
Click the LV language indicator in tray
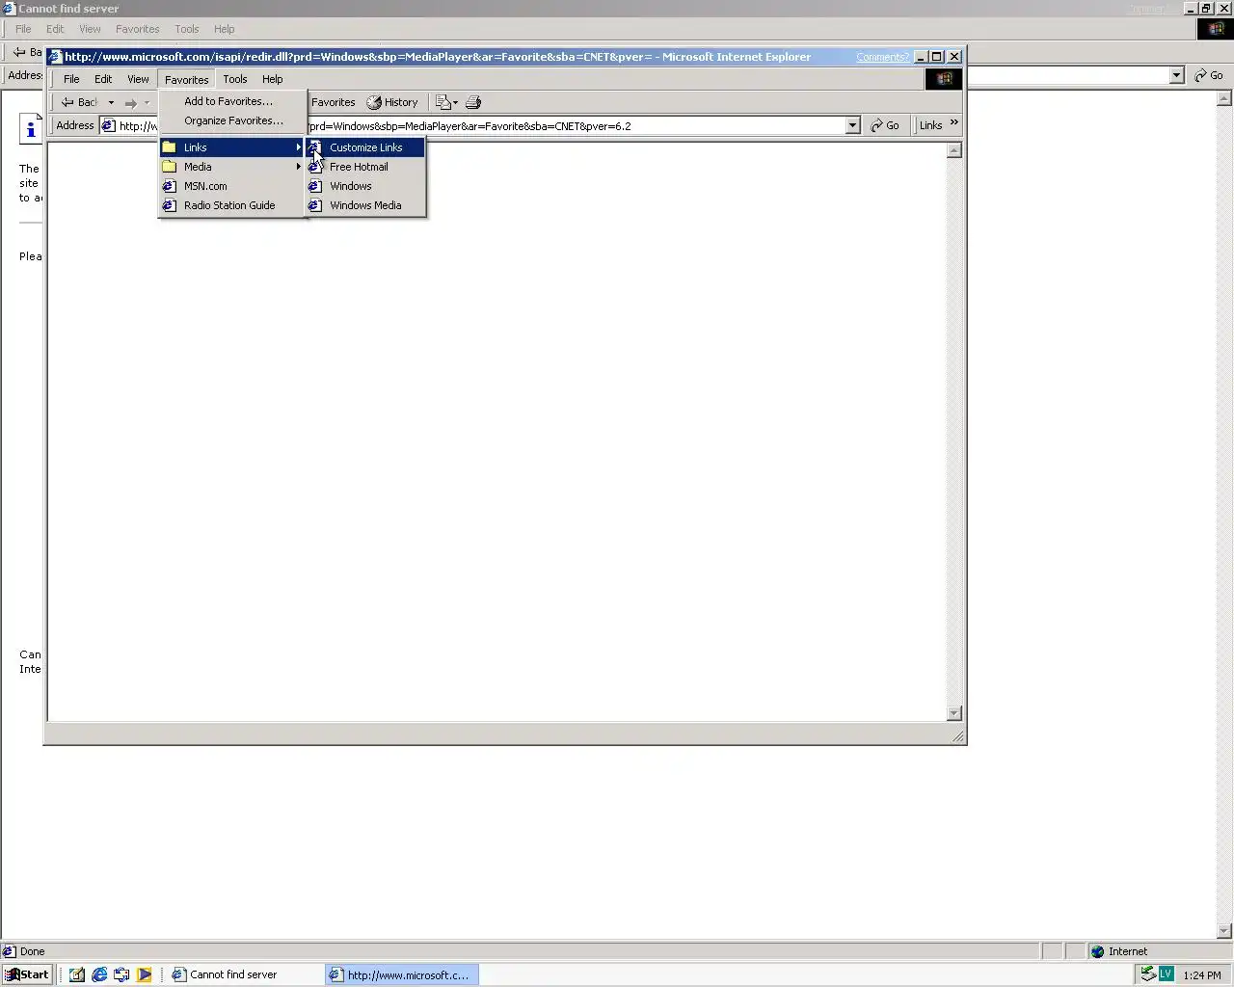pyautogui.click(x=1166, y=974)
